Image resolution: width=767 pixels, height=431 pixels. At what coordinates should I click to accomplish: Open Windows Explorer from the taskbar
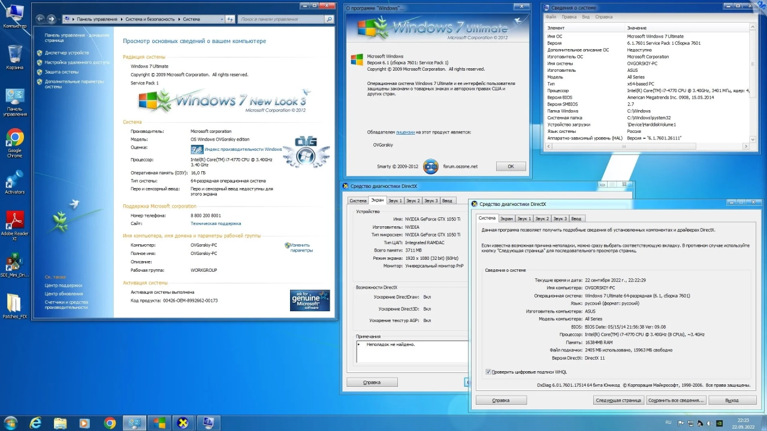point(60,423)
